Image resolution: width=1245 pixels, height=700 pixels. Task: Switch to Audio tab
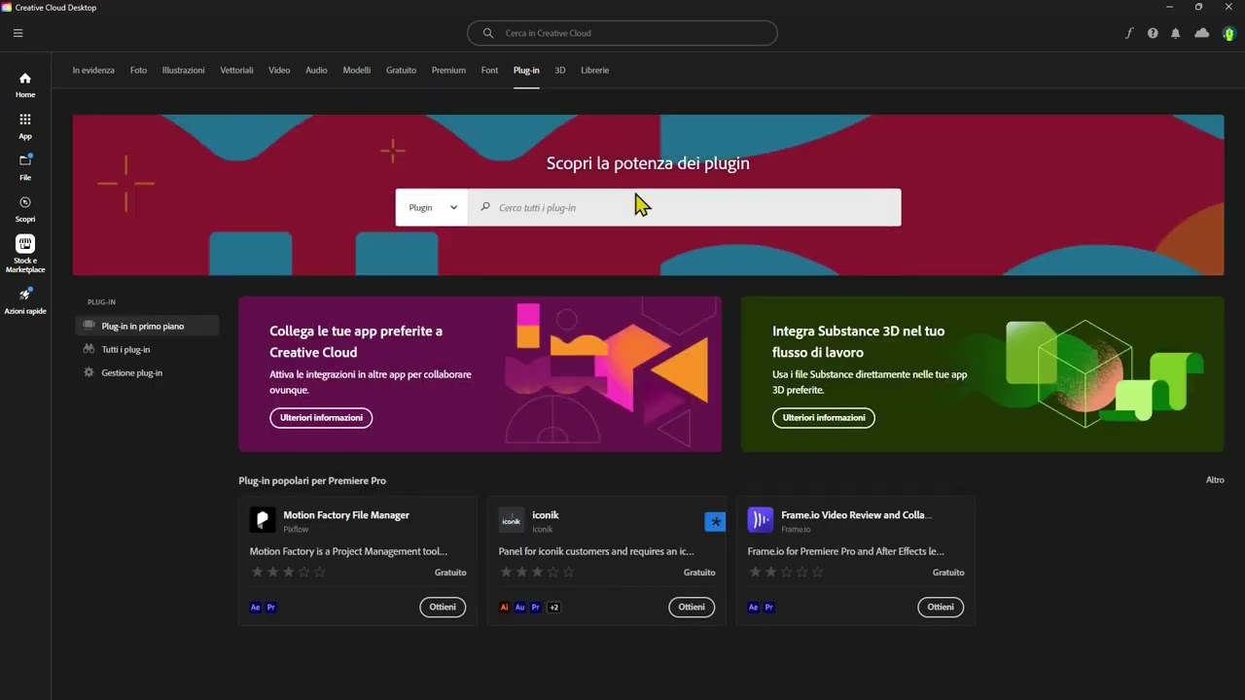[x=316, y=70]
